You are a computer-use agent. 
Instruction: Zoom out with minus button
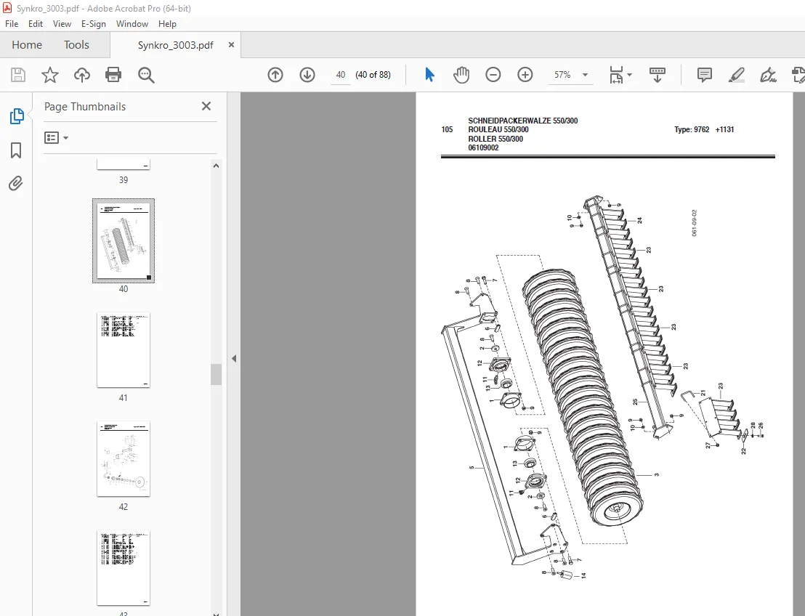point(493,75)
